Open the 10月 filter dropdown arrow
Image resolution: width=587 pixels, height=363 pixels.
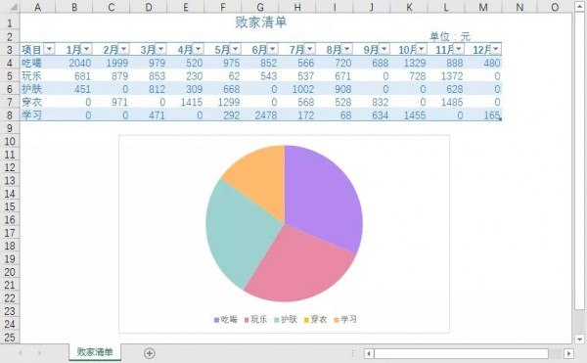coord(421,49)
